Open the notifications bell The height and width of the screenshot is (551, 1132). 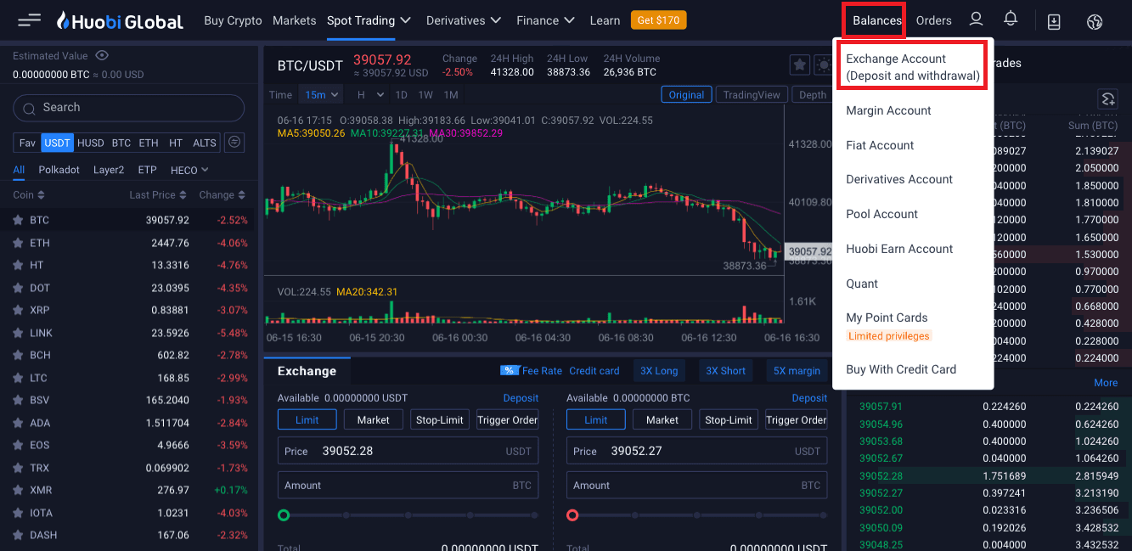(x=1011, y=20)
